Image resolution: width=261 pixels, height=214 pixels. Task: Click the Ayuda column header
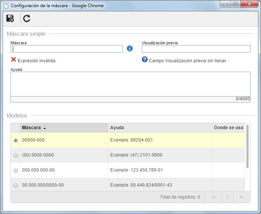coord(160,128)
